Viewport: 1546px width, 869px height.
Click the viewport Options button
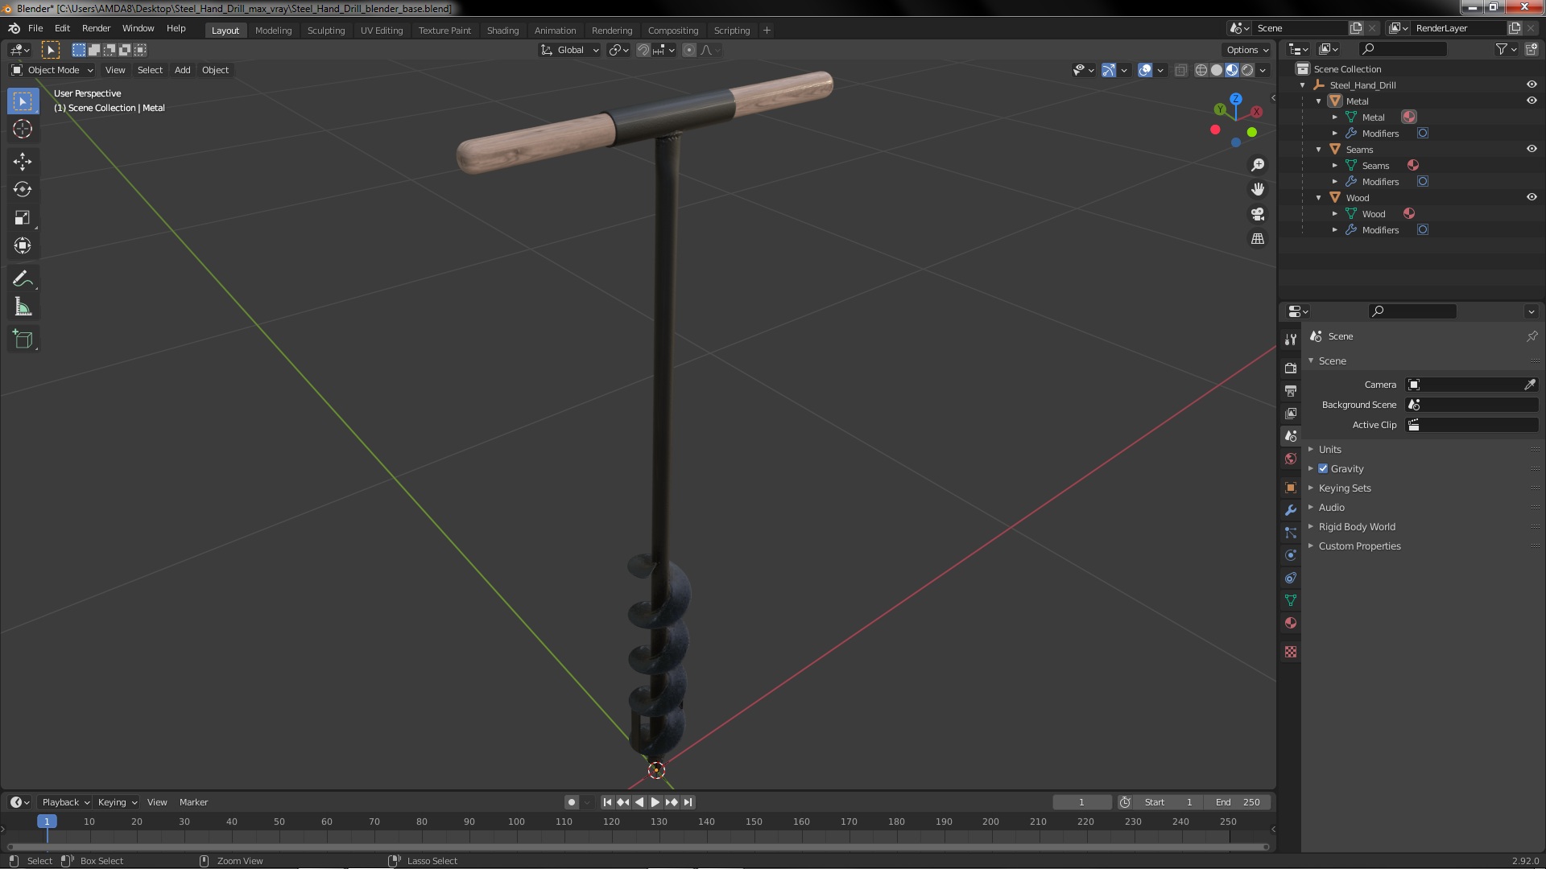tap(1247, 50)
